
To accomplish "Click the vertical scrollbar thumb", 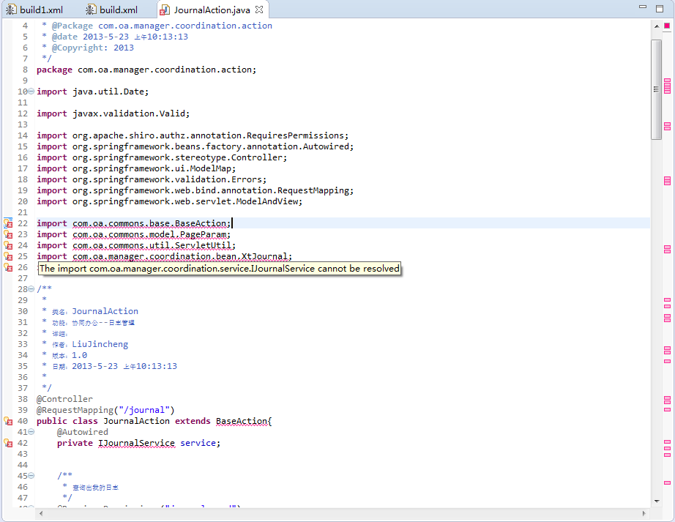I will coord(656,89).
